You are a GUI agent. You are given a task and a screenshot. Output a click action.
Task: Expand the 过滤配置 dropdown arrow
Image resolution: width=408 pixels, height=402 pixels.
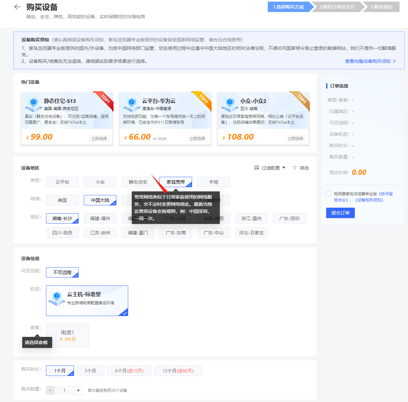[284, 168]
